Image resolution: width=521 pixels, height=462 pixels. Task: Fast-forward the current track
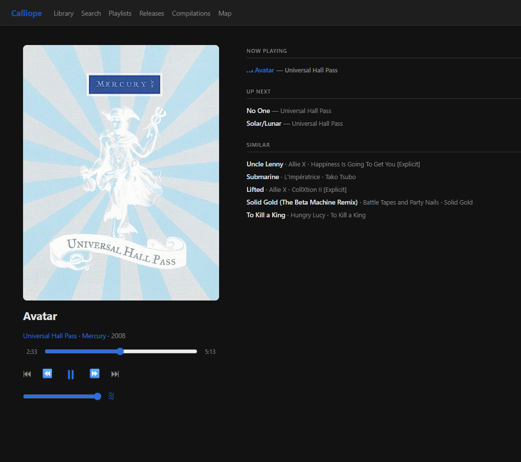[x=95, y=374]
